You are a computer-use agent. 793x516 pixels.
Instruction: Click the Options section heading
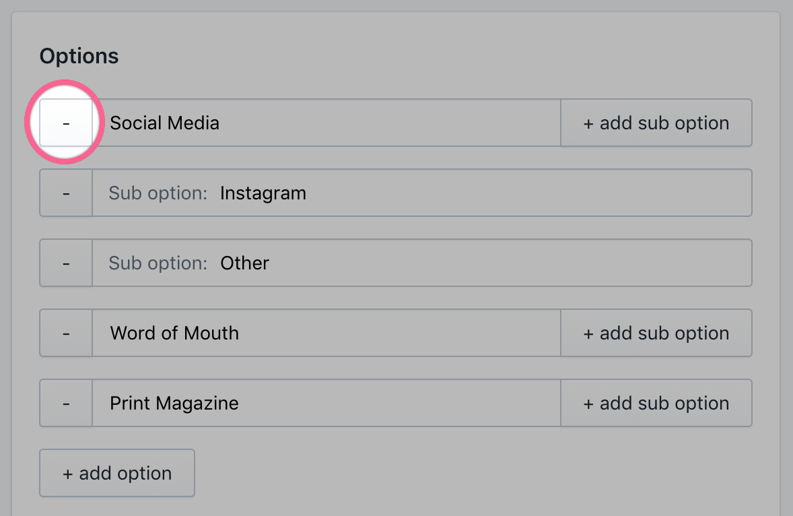[79, 56]
